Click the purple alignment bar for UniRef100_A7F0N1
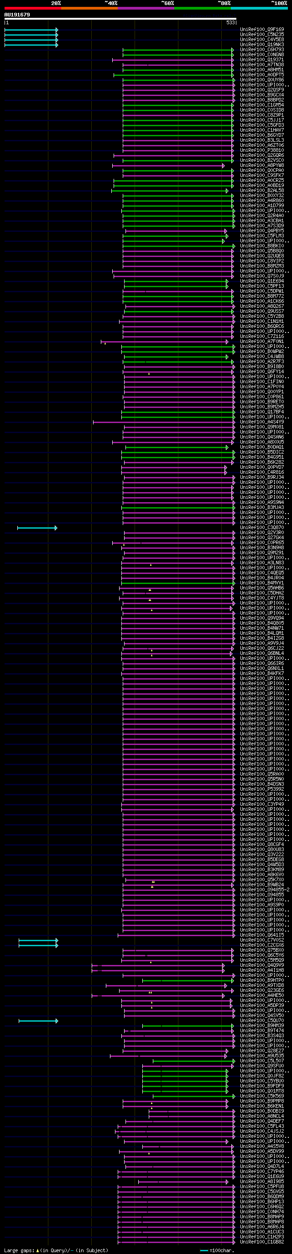292x1254 pixels. point(165,342)
